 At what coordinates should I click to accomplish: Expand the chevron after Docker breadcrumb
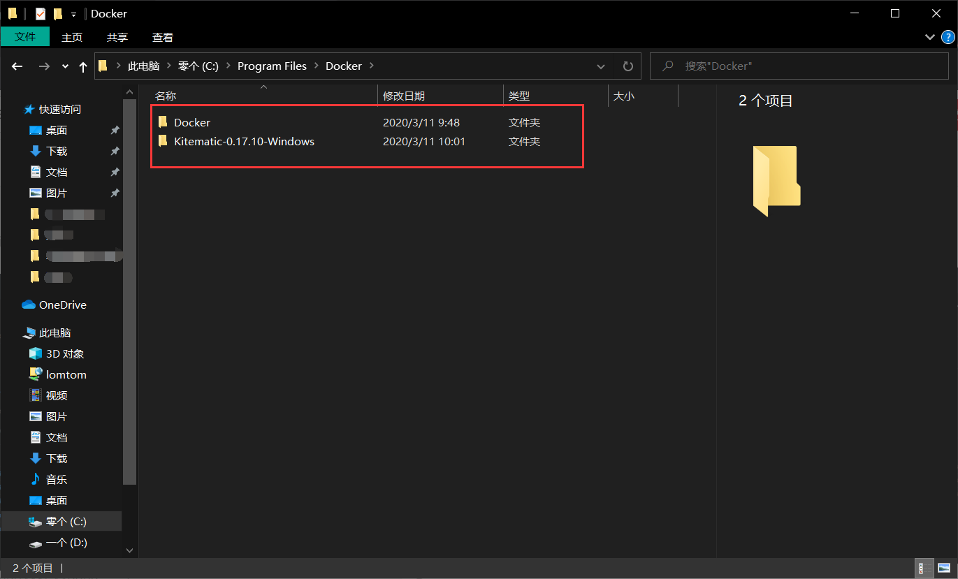371,66
